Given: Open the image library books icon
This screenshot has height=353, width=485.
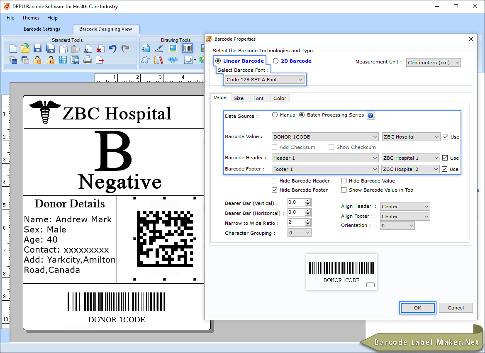Looking at the screenshot, I should point(158,60).
